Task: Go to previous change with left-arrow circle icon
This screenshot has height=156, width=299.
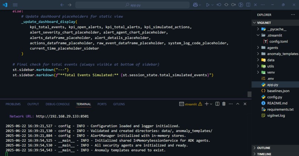Action: point(219,5)
